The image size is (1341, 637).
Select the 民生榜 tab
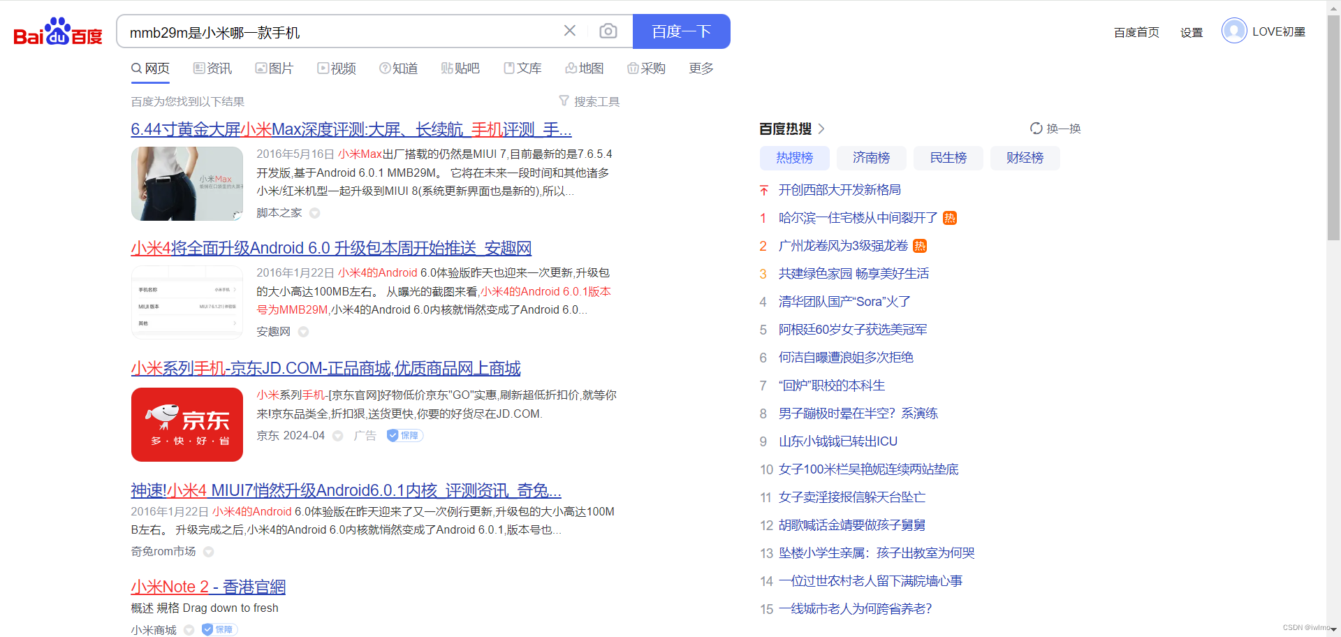click(x=948, y=158)
